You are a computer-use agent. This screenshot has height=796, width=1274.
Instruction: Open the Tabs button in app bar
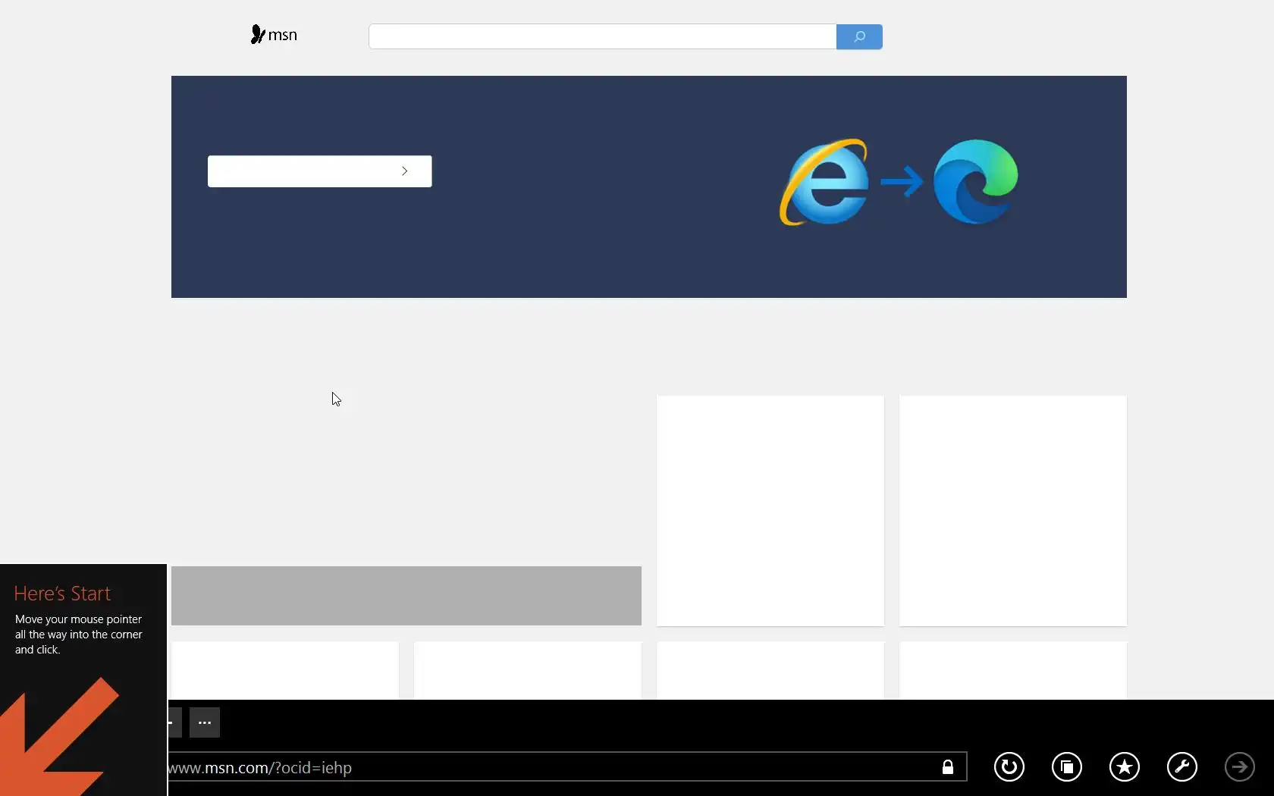(x=1067, y=767)
